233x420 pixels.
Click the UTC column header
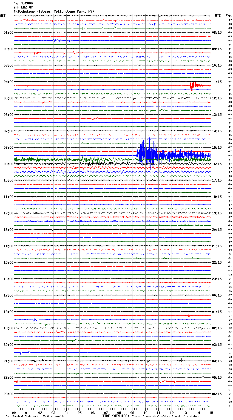[x=218, y=16]
